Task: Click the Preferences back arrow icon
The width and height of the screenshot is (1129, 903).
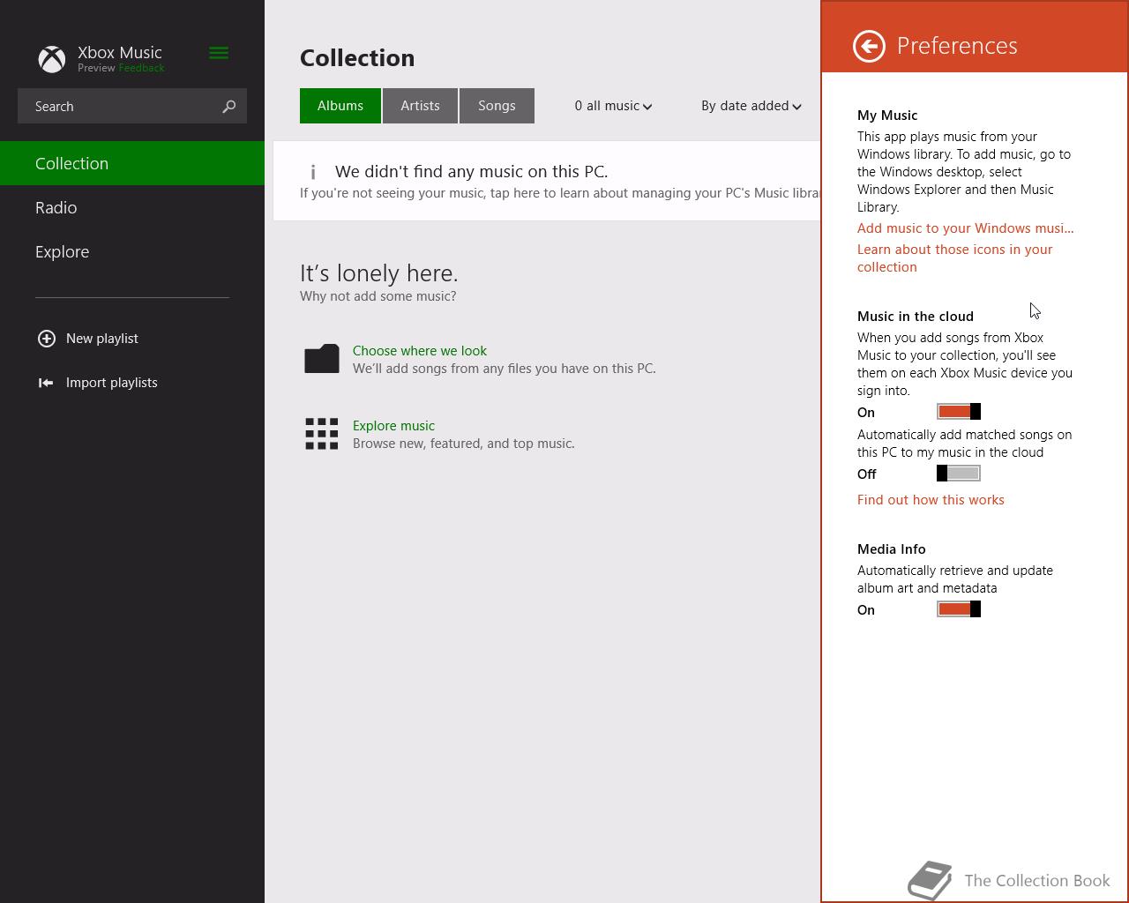Action: [869, 46]
